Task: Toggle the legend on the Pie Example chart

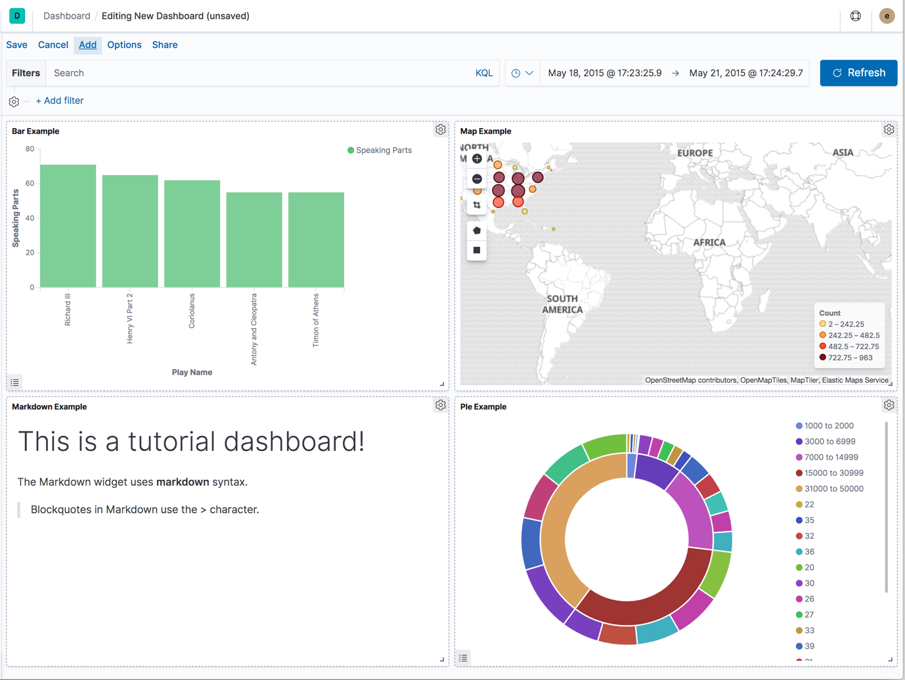Action: coord(463,658)
